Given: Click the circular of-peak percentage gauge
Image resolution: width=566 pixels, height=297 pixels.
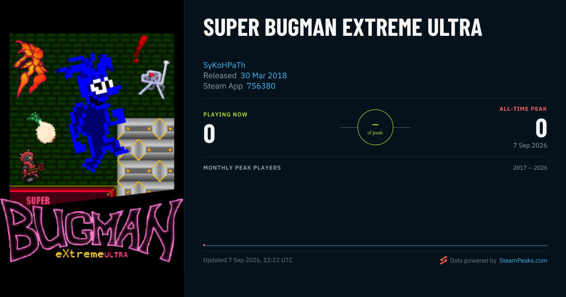Looking at the screenshot, I should tap(375, 127).
